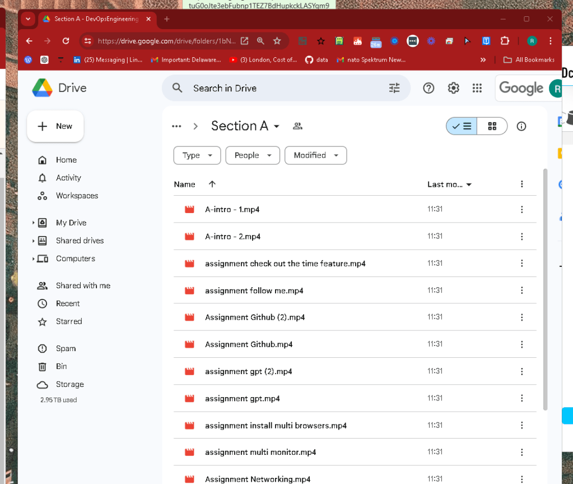Reload the page in browser
This screenshot has width=573, height=484.
tap(66, 41)
